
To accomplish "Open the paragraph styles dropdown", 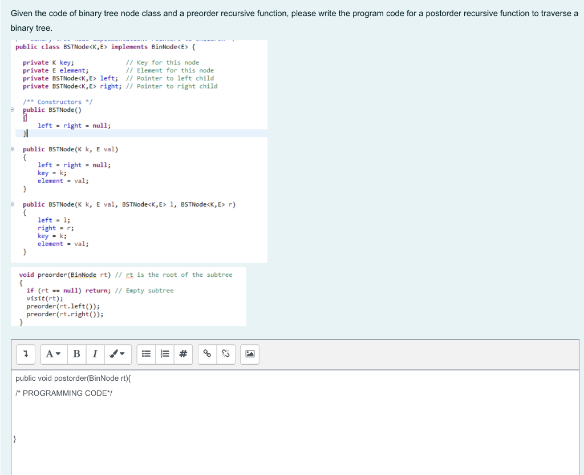I will click(54, 354).
